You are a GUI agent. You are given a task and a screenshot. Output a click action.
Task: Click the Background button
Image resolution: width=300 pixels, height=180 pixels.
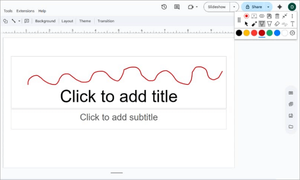(x=45, y=21)
